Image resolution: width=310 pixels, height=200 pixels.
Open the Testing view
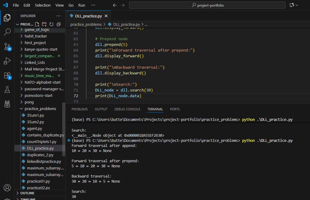7,89
